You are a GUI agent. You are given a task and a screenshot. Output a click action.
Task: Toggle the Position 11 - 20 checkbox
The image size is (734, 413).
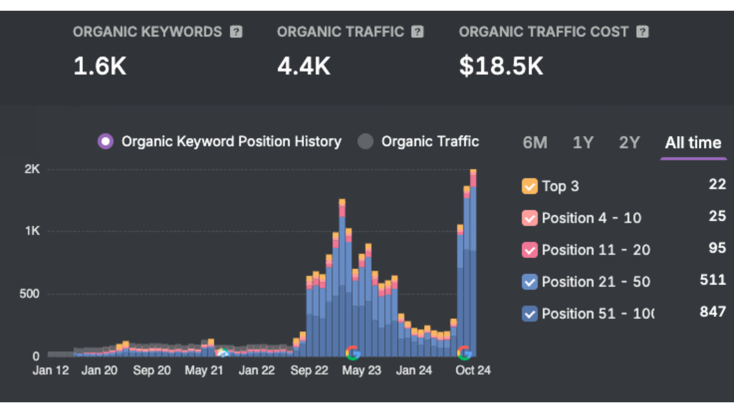tap(529, 250)
